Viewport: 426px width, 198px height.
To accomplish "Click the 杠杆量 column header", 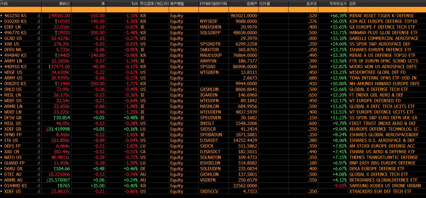I will point(273,4).
